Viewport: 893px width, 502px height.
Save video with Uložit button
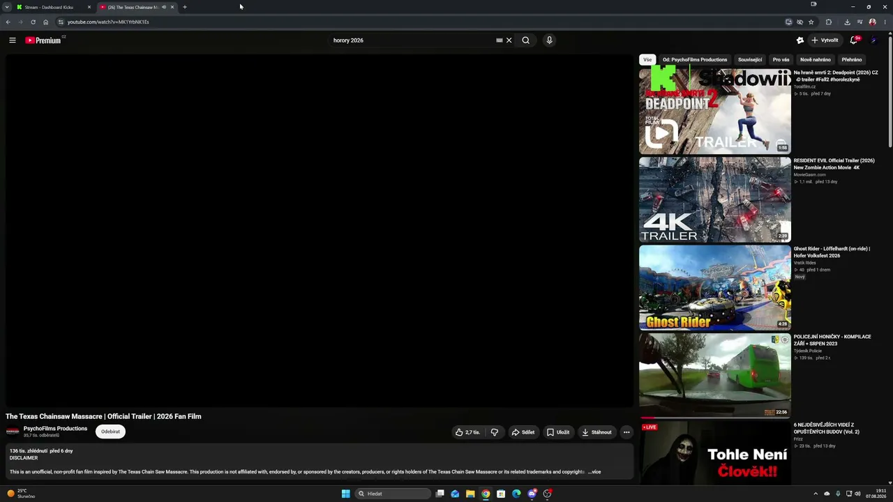pyautogui.click(x=558, y=432)
